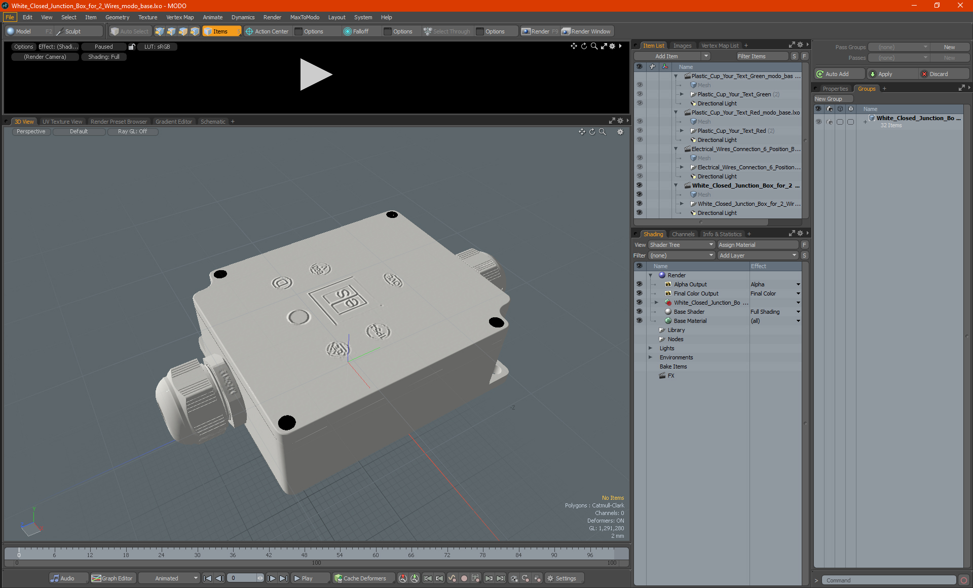Click 3D viewport move/pan icon
This screenshot has width=973, height=588.
coord(582,132)
